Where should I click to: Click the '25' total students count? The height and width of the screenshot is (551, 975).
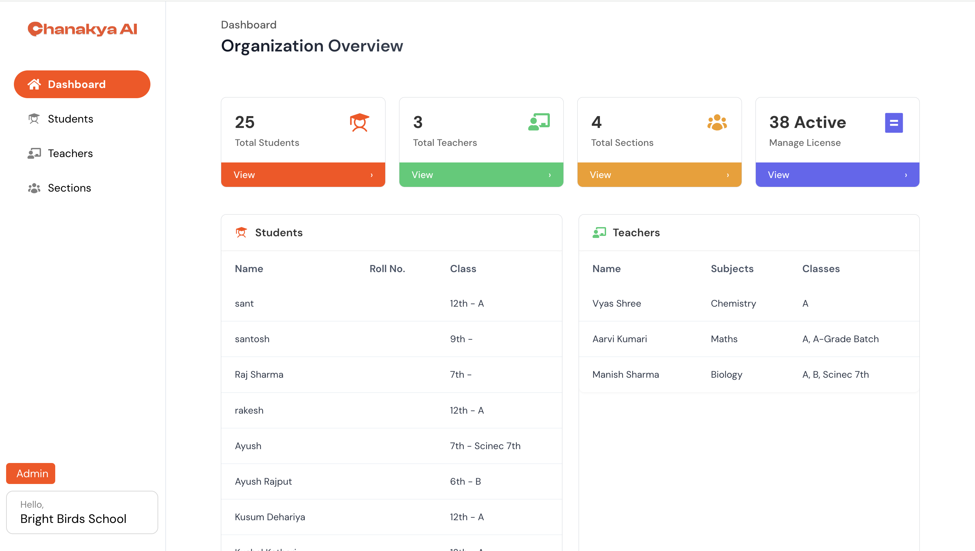(245, 122)
